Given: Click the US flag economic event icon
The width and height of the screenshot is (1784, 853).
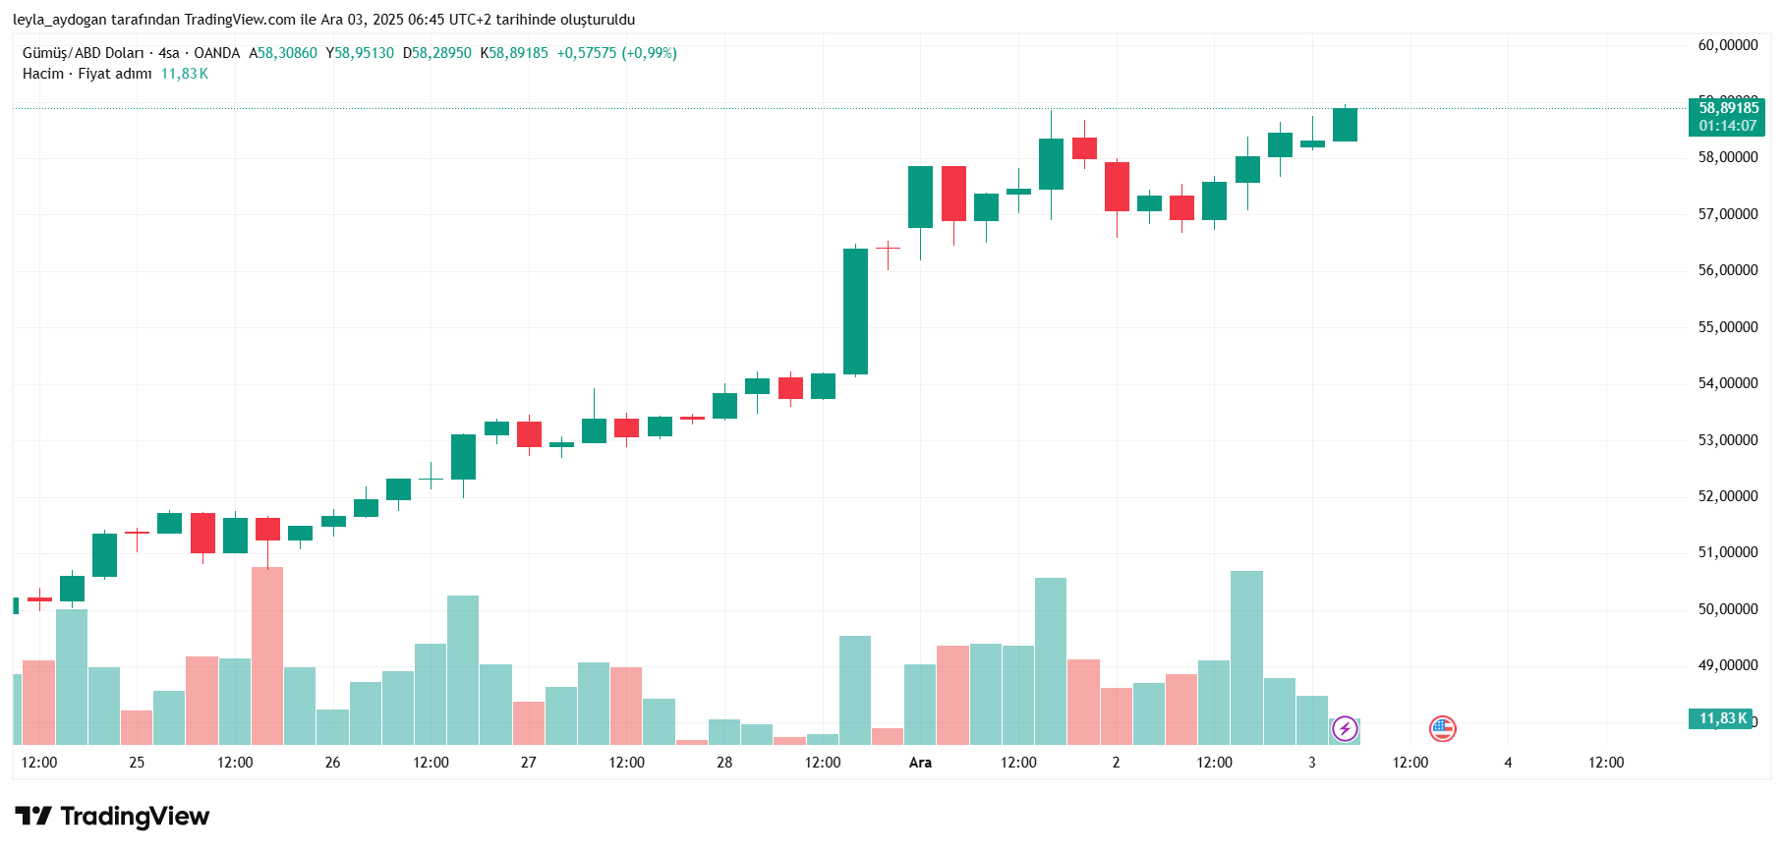Looking at the screenshot, I should (1442, 729).
